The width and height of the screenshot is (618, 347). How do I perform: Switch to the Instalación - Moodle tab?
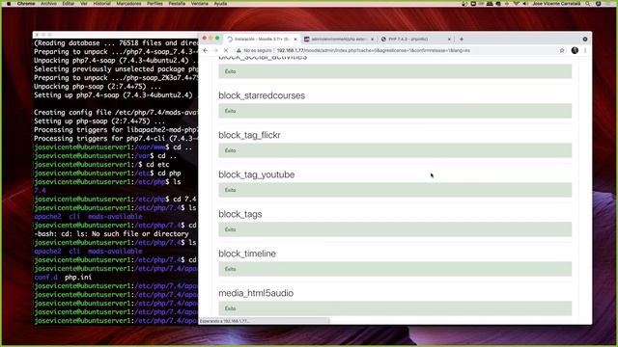262,39
